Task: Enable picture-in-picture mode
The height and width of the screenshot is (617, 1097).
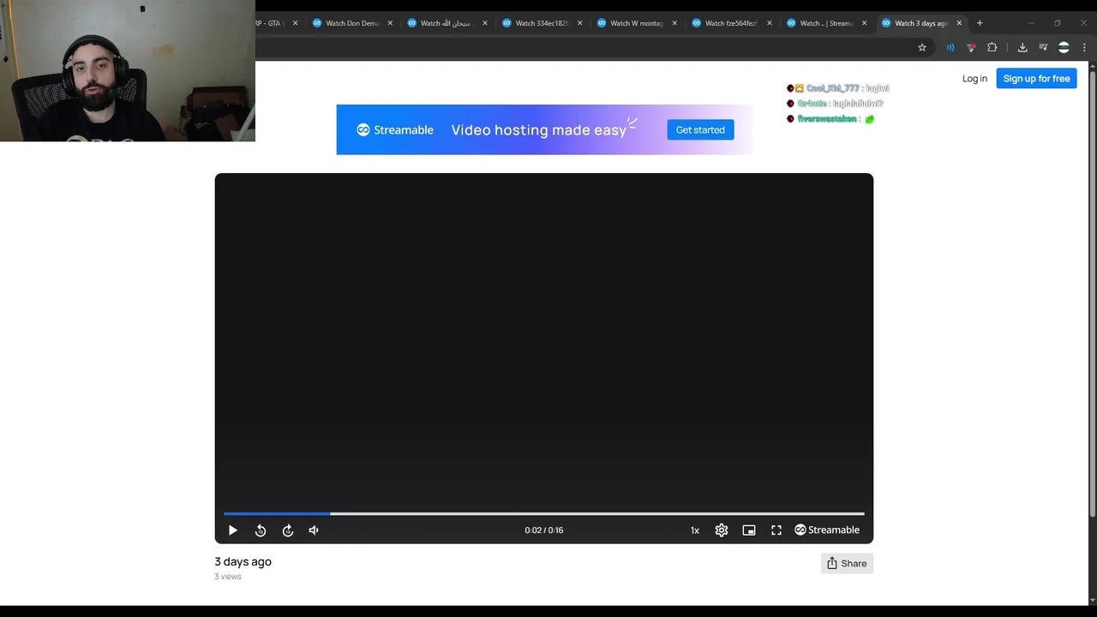Action: [x=749, y=530]
